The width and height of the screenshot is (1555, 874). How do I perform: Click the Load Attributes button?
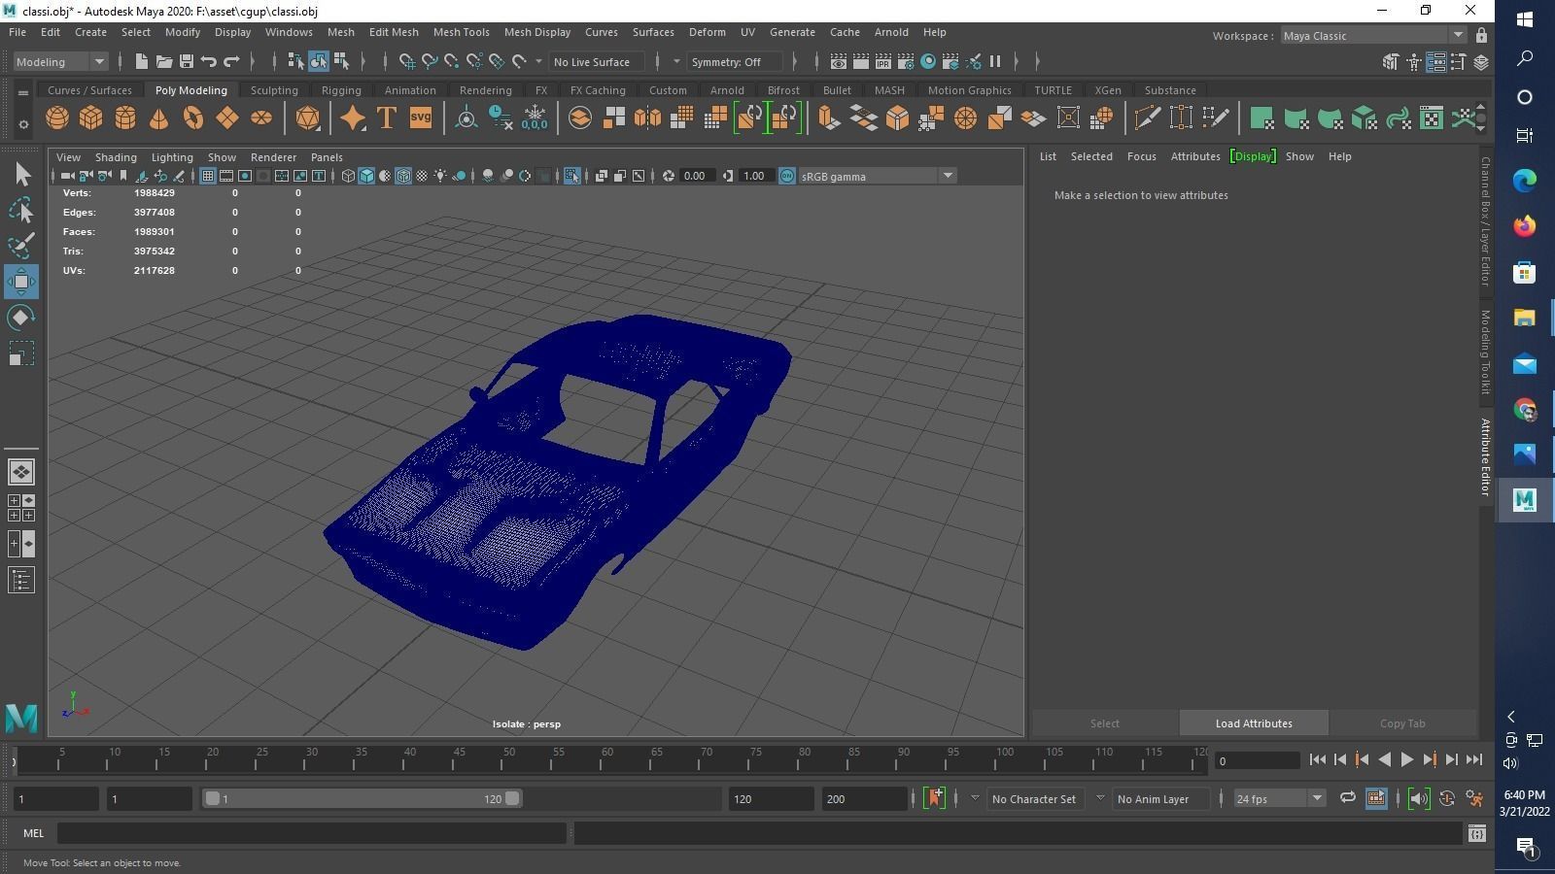click(x=1254, y=723)
